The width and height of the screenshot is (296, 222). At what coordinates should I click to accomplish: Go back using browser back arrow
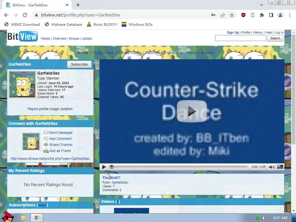tap(6, 15)
